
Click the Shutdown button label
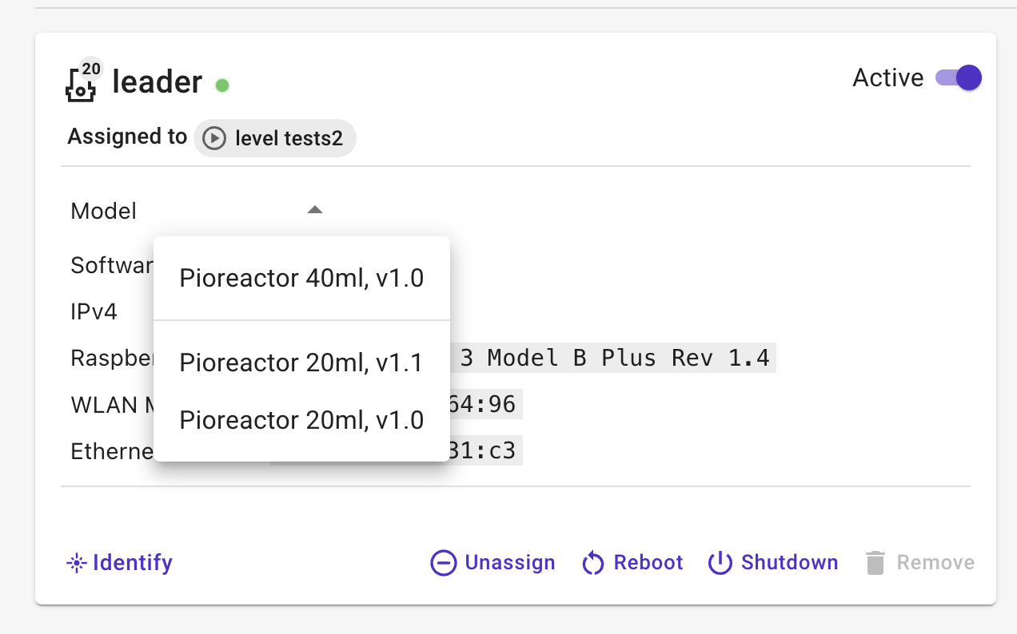[790, 563]
